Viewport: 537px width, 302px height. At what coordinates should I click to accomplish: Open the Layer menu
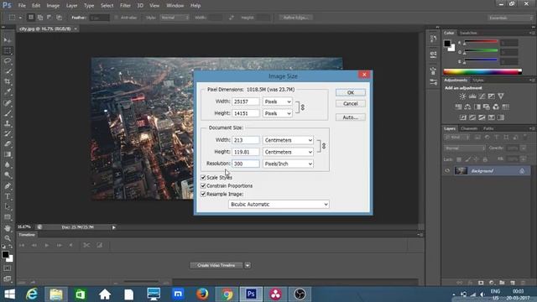coord(71,6)
